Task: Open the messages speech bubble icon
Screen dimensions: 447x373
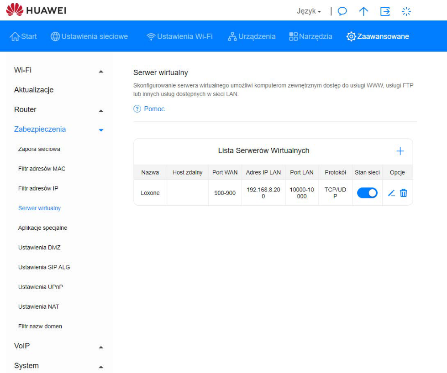Action: pyautogui.click(x=342, y=11)
